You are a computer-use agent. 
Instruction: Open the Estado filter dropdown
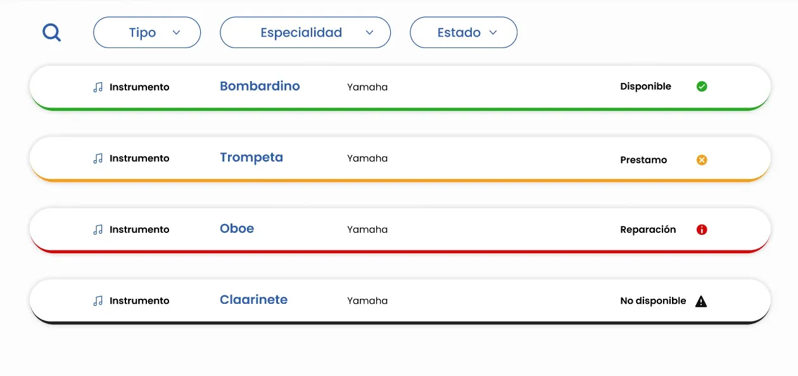click(464, 32)
